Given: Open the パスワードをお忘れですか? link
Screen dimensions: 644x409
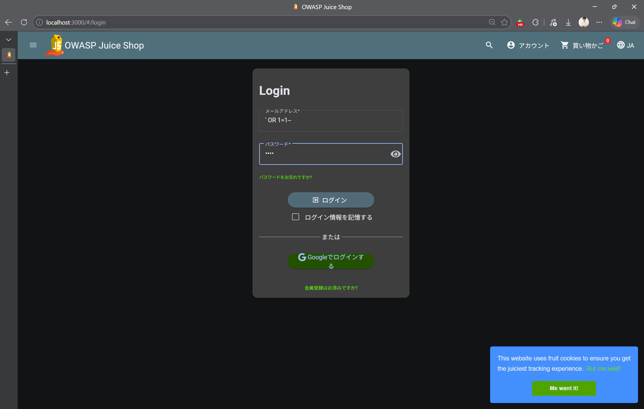Looking at the screenshot, I should click(285, 177).
